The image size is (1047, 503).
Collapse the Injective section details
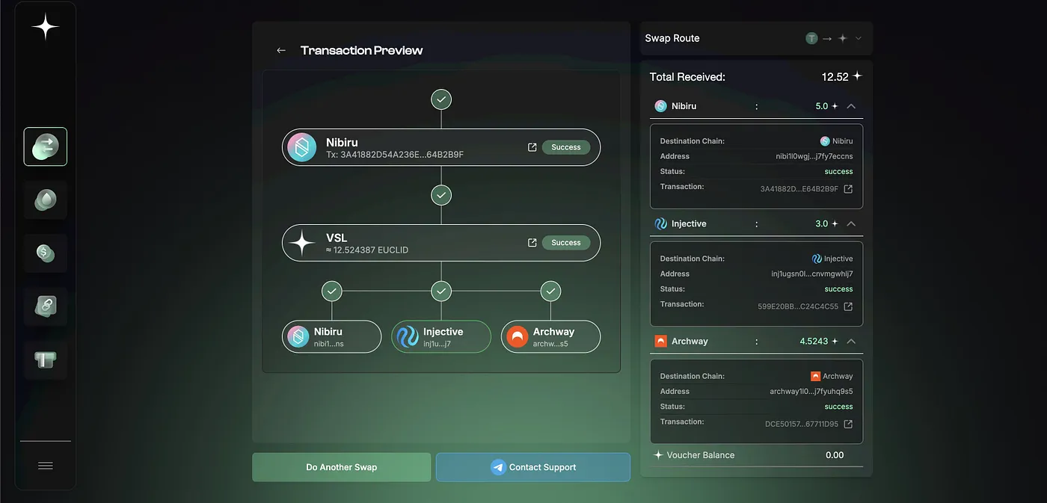(x=852, y=223)
